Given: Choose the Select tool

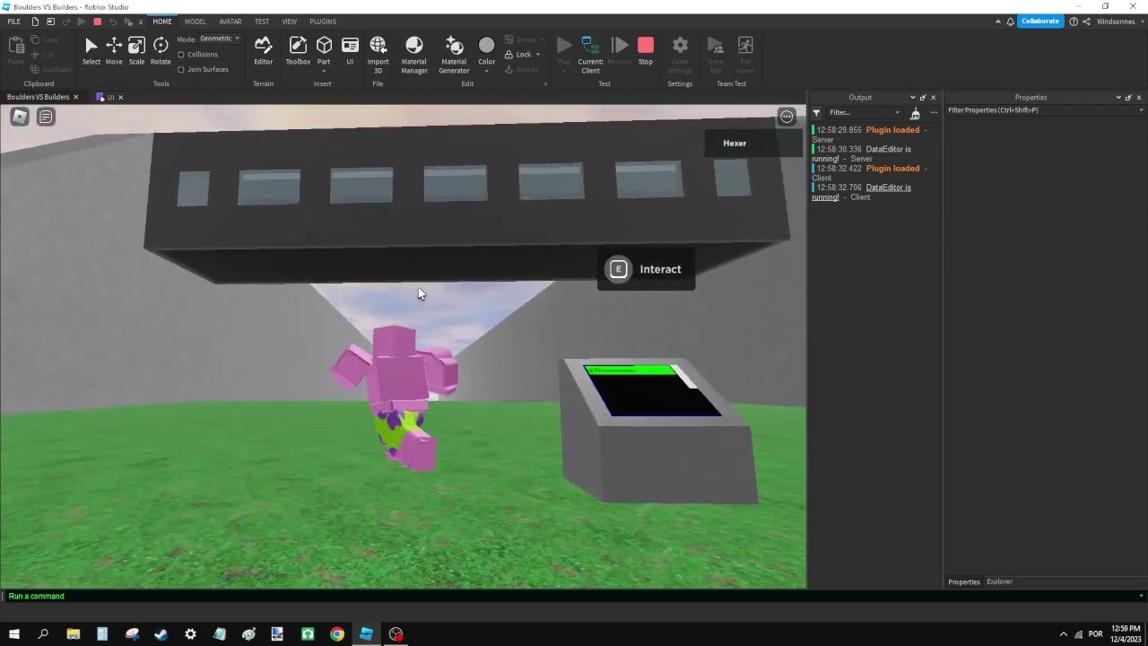Looking at the screenshot, I should pos(91,51).
